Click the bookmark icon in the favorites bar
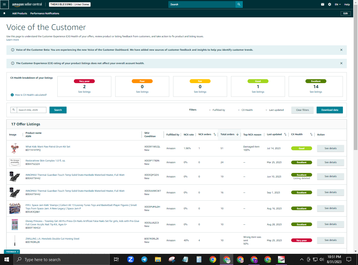The width and height of the screenshot is (358, 265). coord(4,13)
